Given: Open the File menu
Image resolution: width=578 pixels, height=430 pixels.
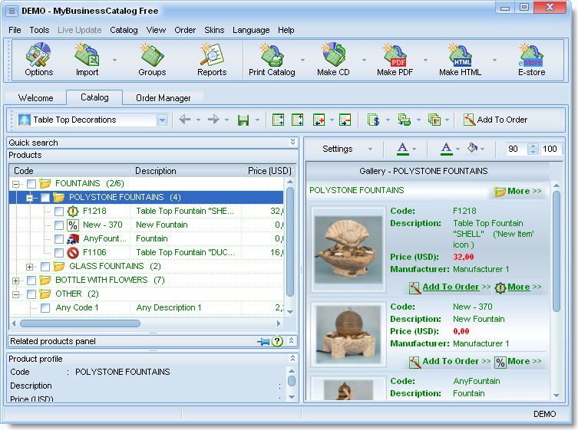Looking at the screenshot, I should pyautogui.click(x=15, y=30).
